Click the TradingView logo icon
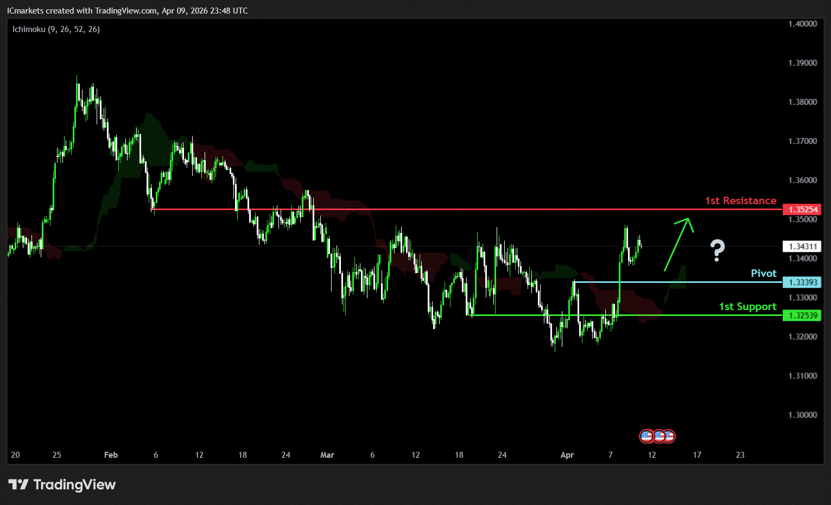This screenshot has width=831, height=505. (18, 484)
